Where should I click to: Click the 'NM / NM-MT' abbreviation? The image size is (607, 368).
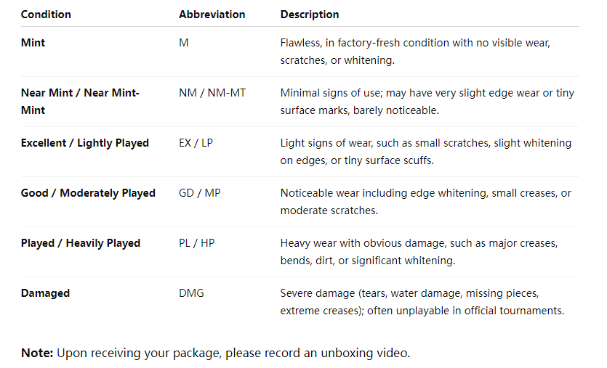(x=212, y=93)
